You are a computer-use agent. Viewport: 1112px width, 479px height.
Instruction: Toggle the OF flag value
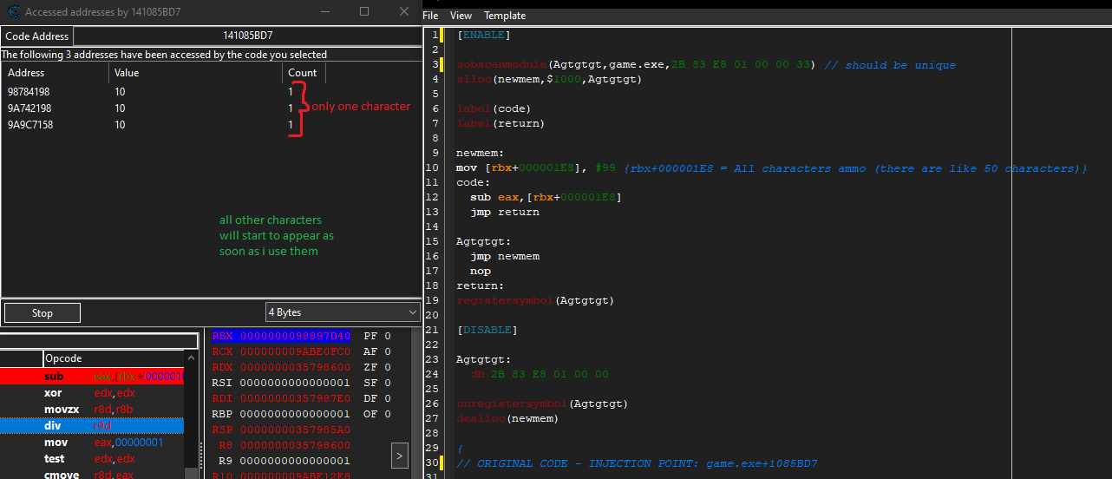388,414
